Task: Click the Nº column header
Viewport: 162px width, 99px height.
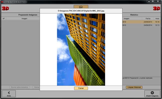Action: (4, 19)
